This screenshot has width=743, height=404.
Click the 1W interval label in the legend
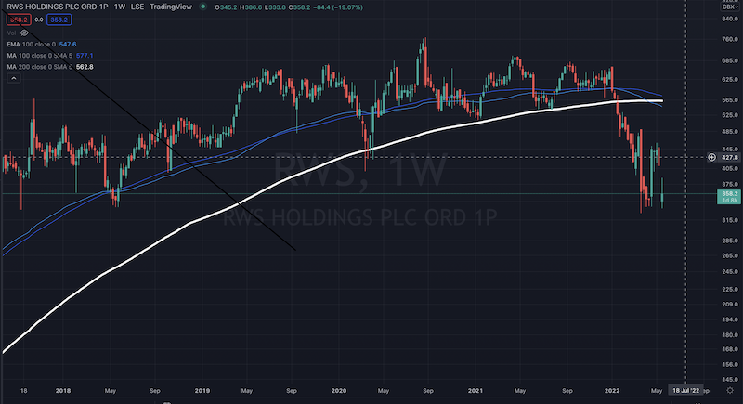tap(120, 7)
